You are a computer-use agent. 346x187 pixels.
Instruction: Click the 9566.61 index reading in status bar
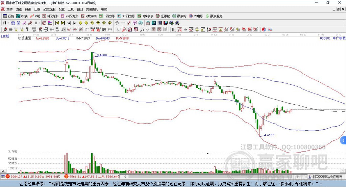pyautogui.click(x=75, y=177)
